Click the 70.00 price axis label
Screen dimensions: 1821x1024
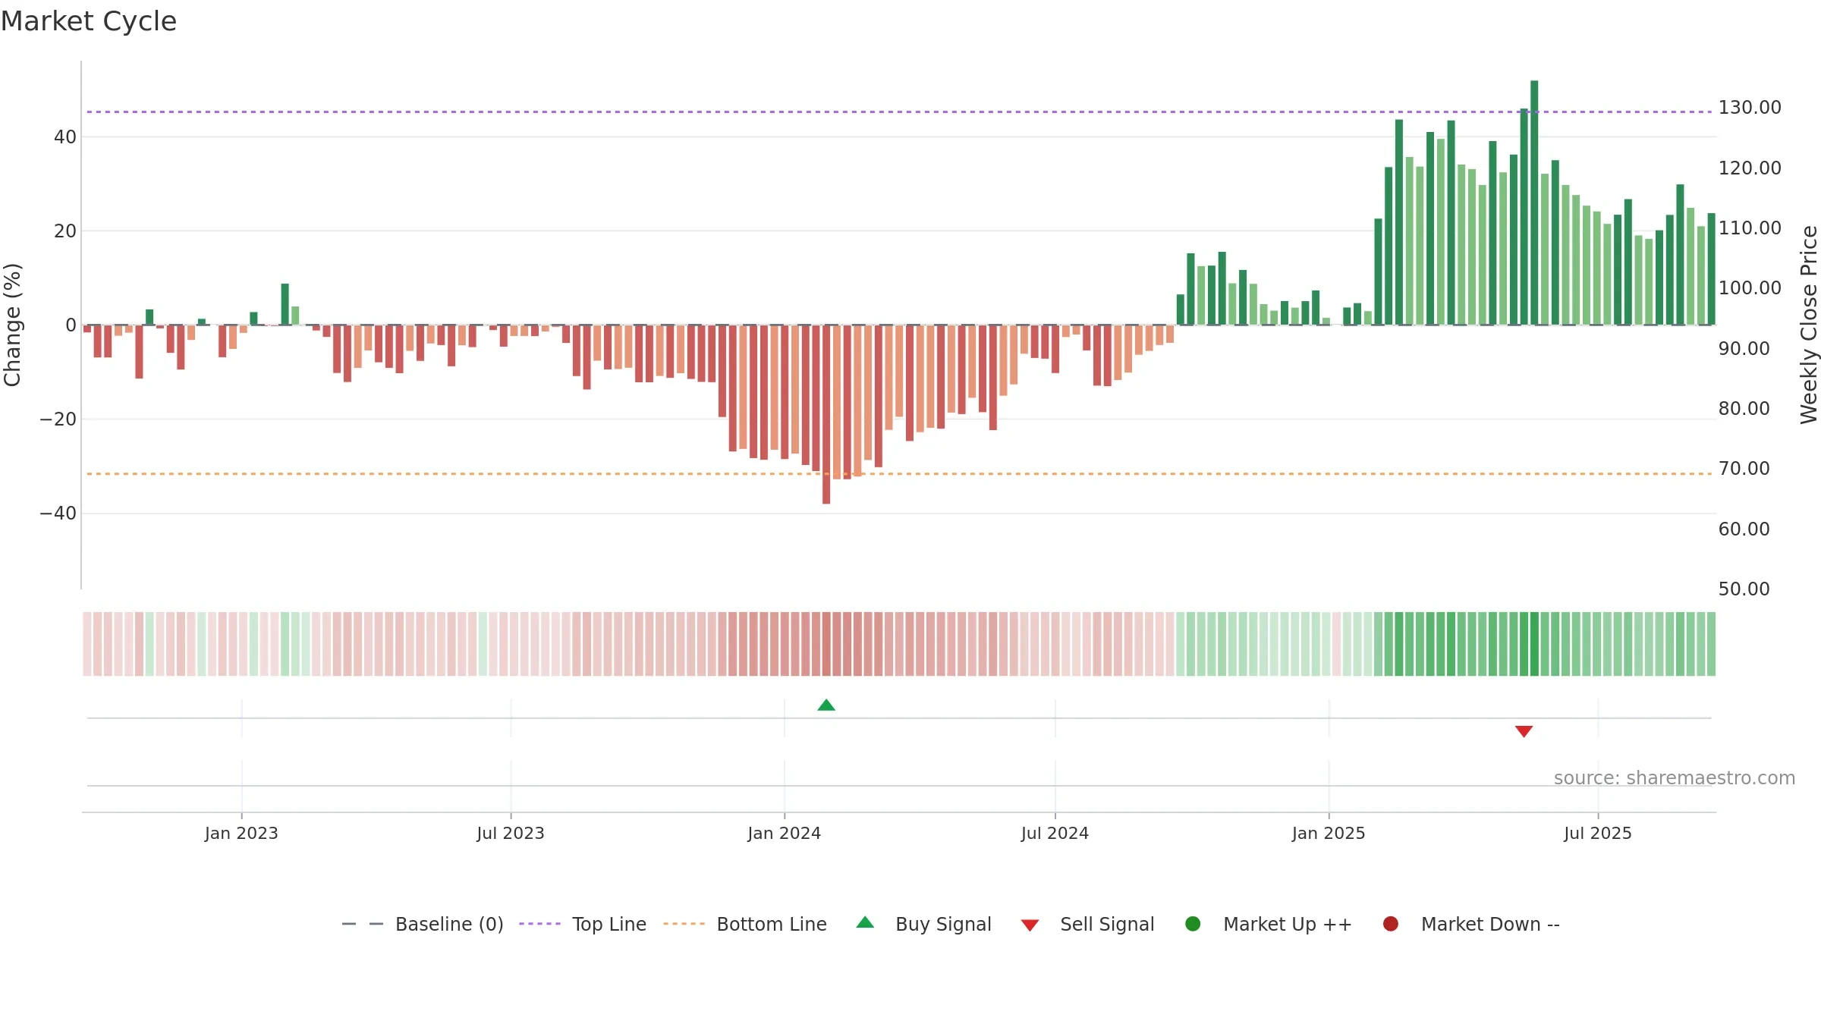pyautogui.click(x=1744, y=469)
